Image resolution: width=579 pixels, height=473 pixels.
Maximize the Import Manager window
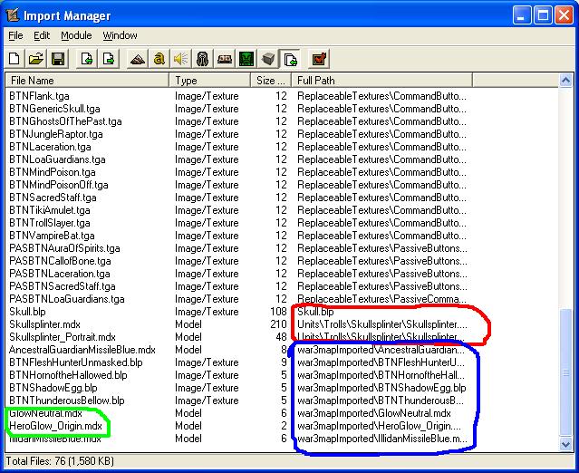click(543, 15)
